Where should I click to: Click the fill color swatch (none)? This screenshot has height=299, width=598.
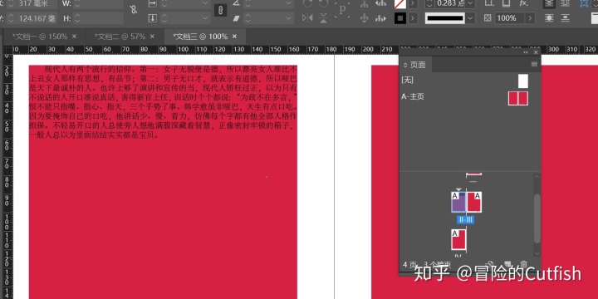tap(399, 3)
